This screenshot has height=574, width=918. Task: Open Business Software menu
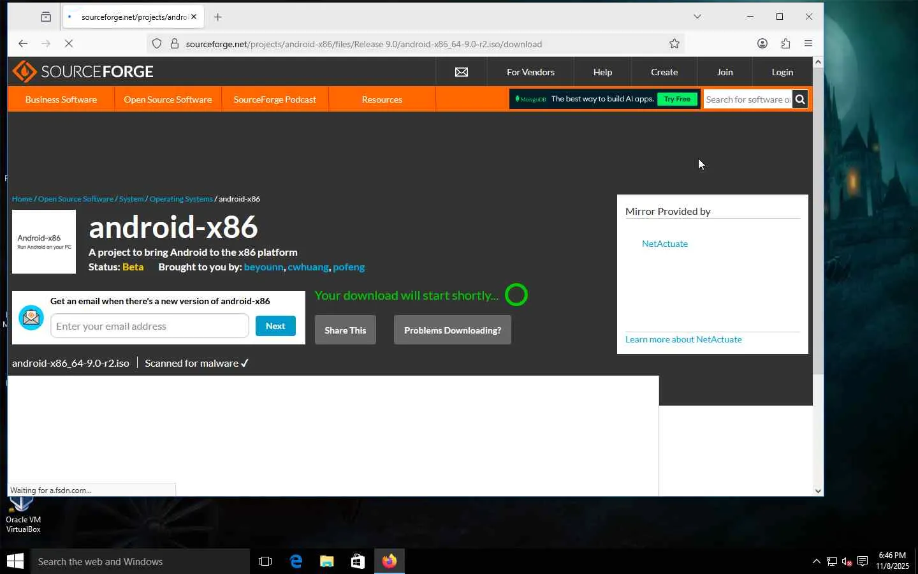click(61, 99)
